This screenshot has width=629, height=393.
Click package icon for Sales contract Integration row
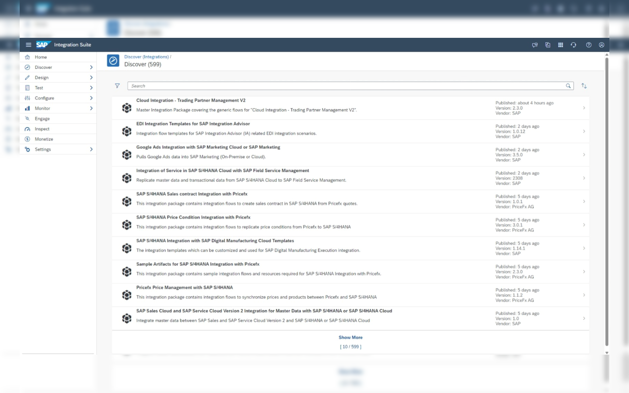(127, 201)
